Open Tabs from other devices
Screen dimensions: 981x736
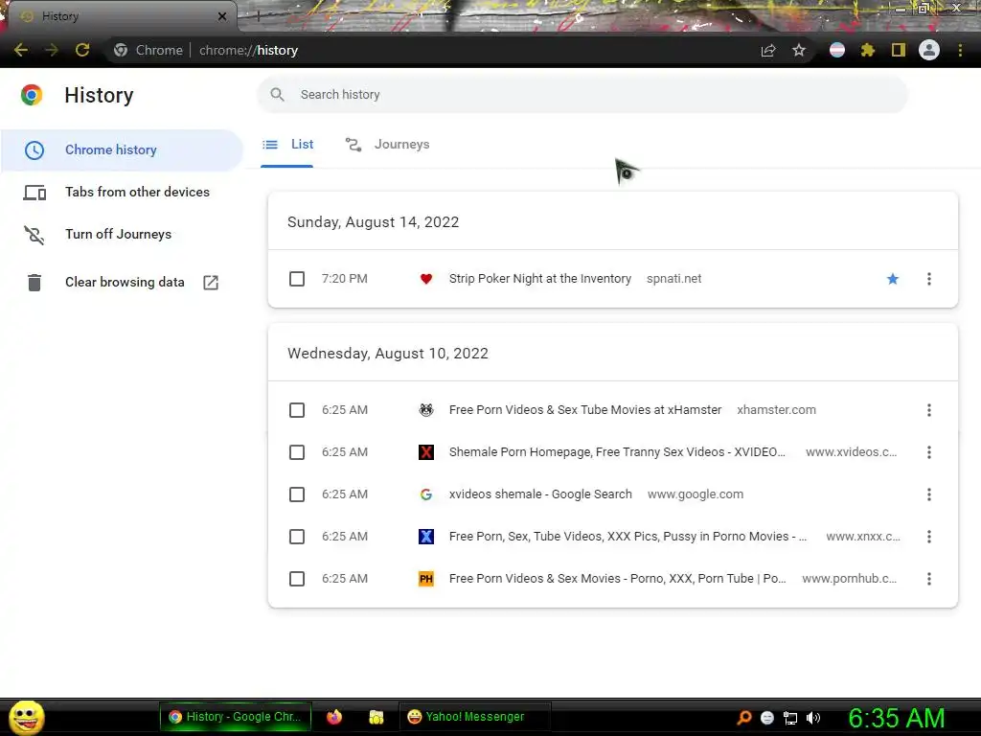(x=122, y=192)
